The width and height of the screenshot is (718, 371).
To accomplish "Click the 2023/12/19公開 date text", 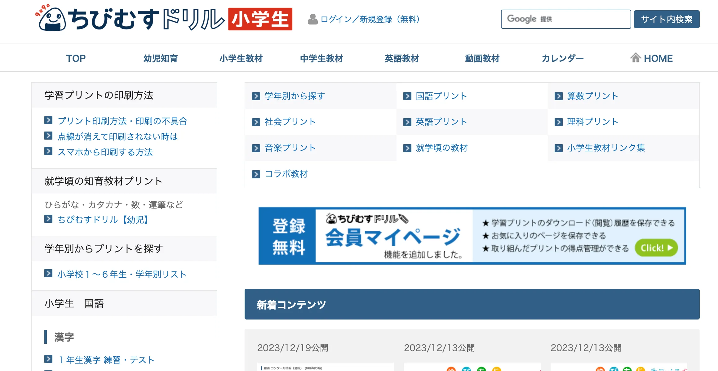I will coord(293,348).
